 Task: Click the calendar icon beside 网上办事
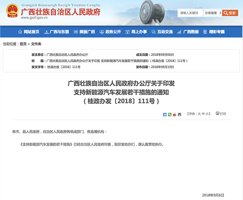[x=128, y=32]
